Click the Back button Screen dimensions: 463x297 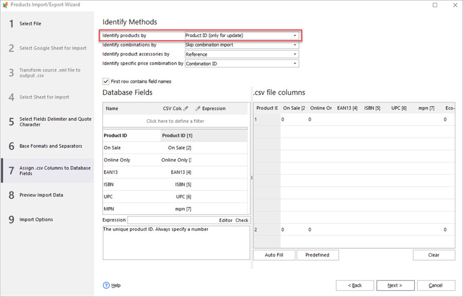click(x=354, y=285)
